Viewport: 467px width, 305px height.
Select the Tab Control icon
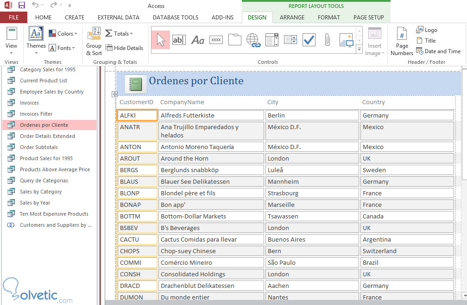point(235,40)
